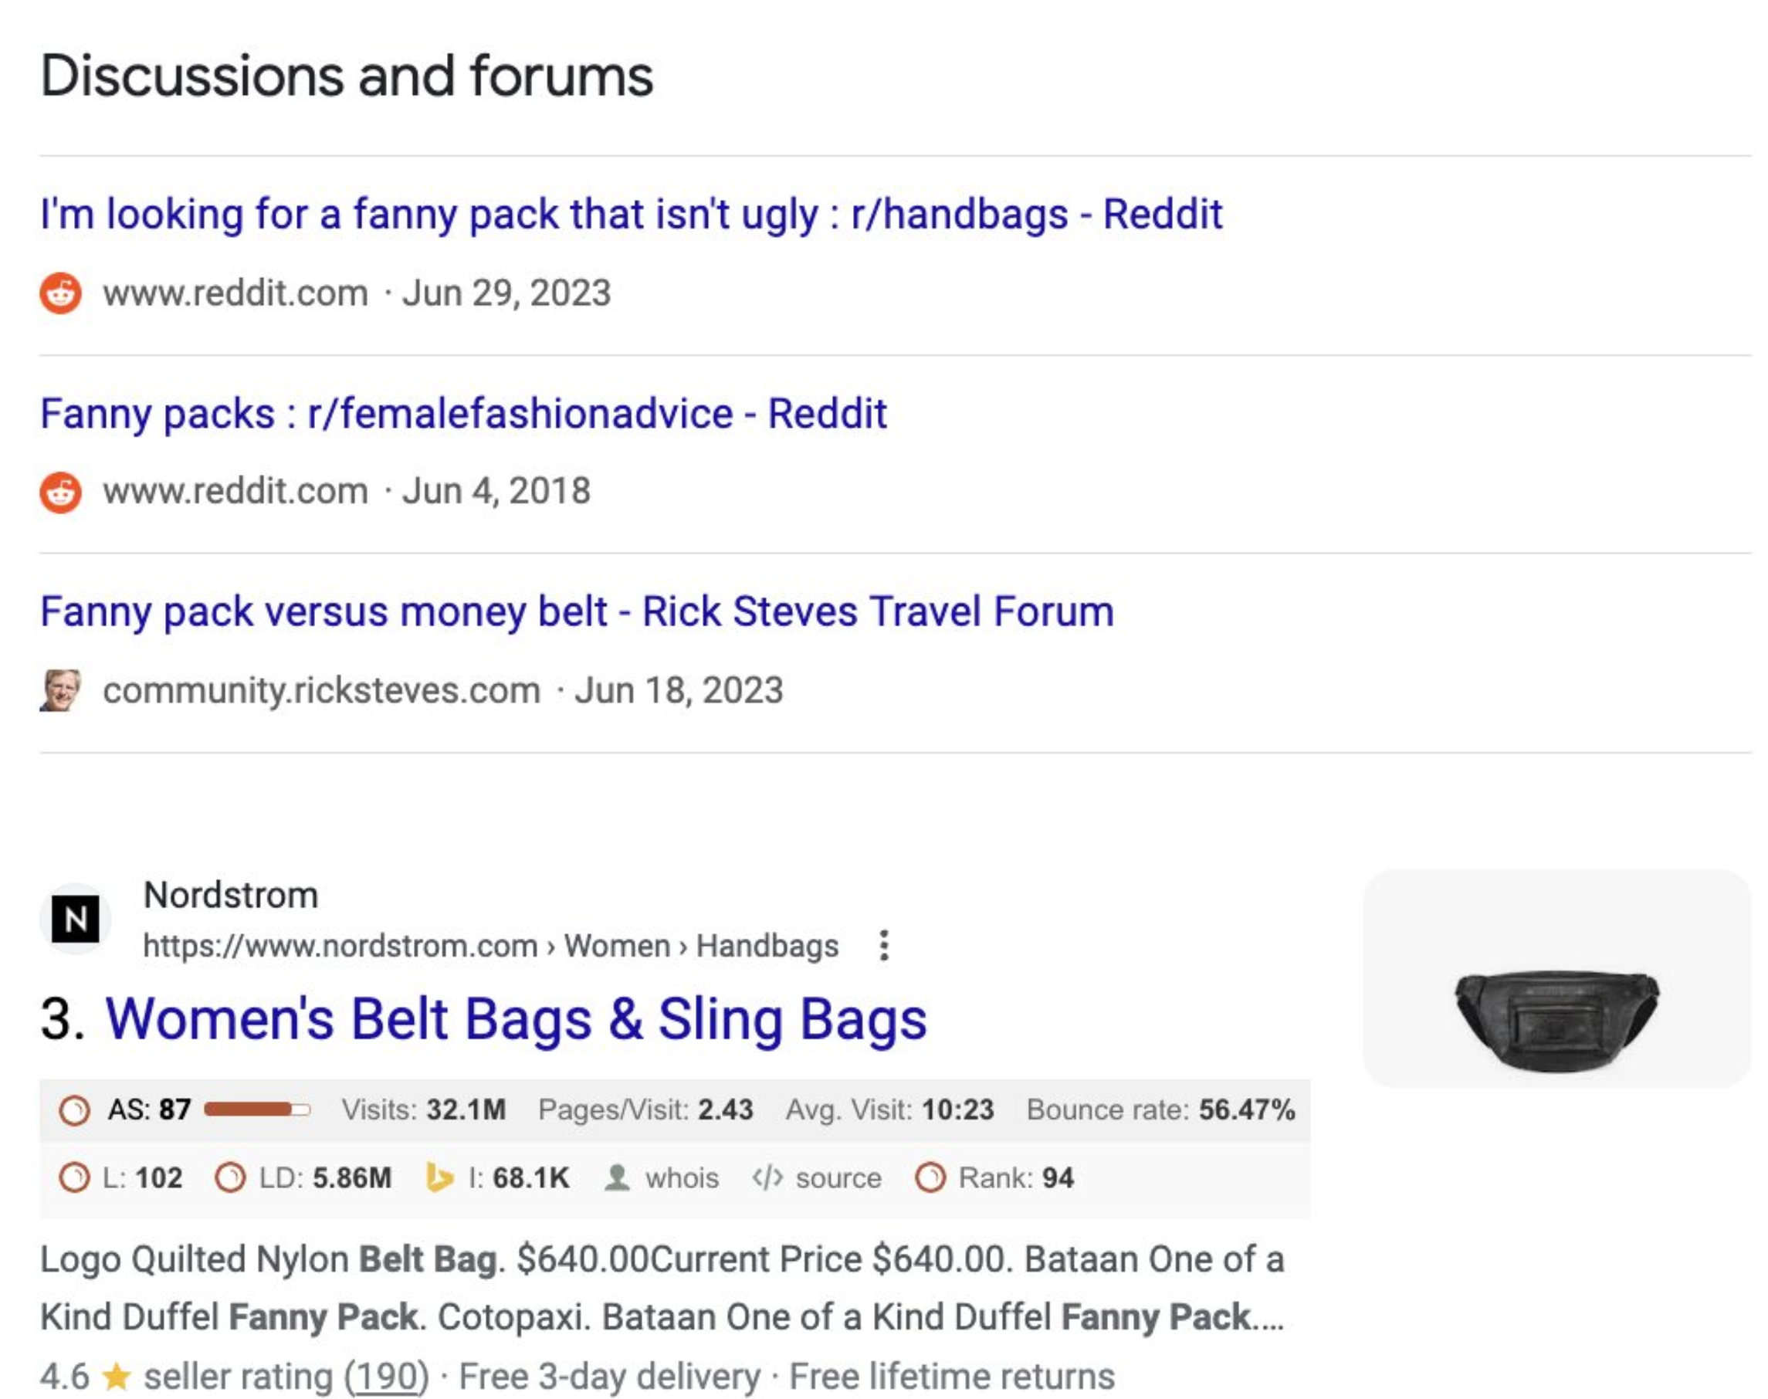
Task: Click the Nordstrom N logo favicon
Action: coord(76,919)
